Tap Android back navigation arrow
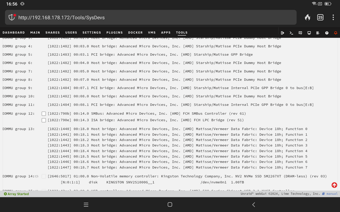The width and height of the screenshot is (340, 212). pos(254,205)
